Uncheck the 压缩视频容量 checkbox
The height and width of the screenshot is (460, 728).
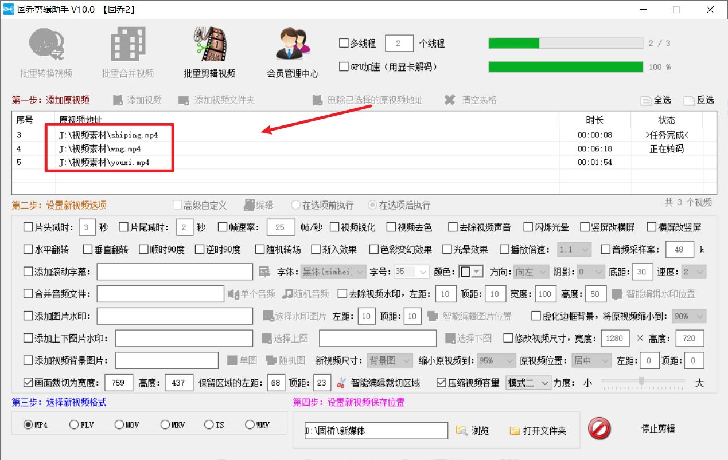coord(441,383)
